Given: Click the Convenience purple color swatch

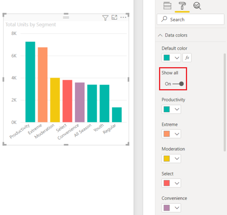Looking at the screenshot, I should tap(167, 208).
